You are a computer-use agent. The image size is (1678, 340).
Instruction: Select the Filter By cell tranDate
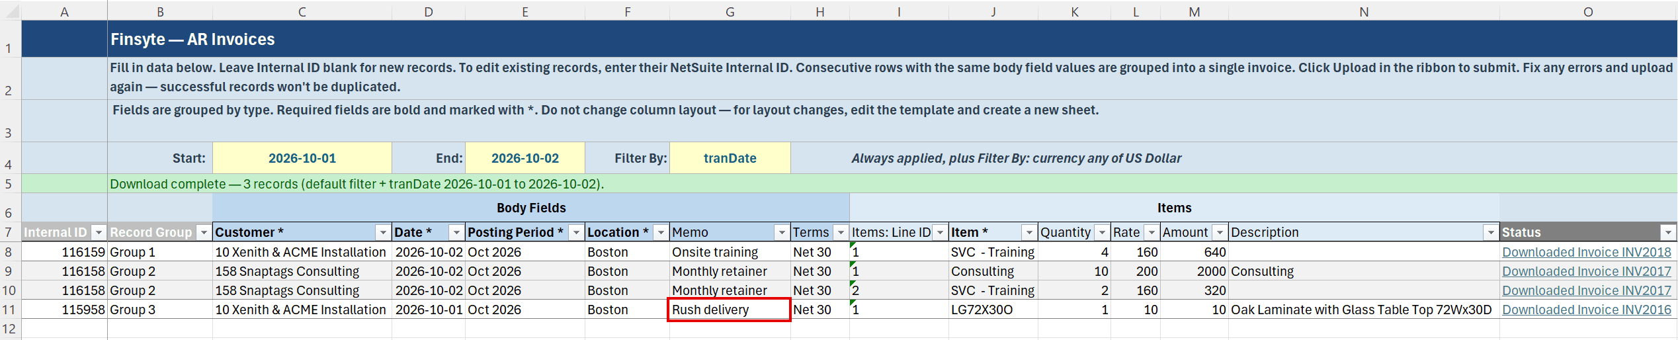click(730, 158)
